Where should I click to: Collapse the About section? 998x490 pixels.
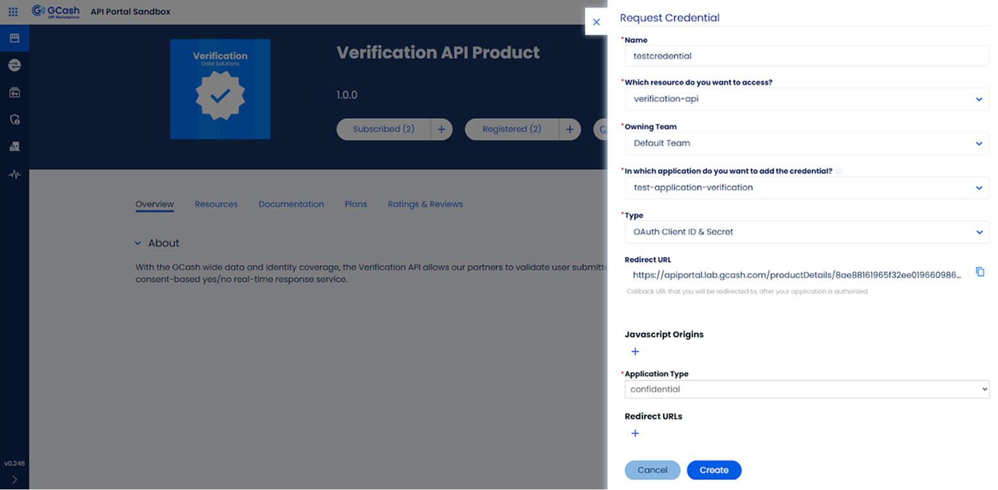pos(138,243)
